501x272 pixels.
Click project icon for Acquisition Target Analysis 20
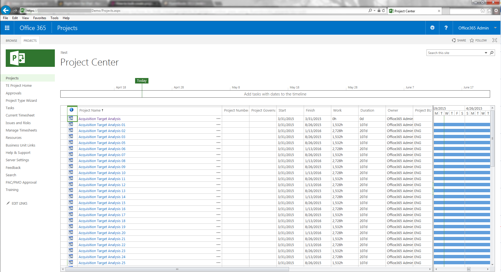tap(71, 232)
